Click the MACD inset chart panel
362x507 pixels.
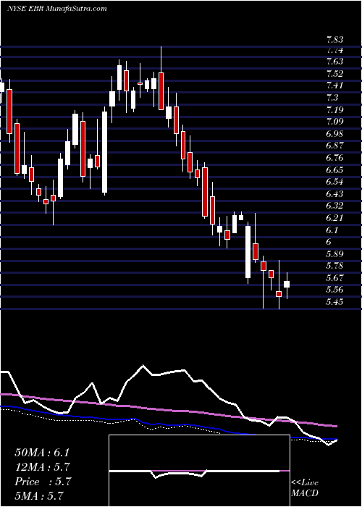coord(199,471)
